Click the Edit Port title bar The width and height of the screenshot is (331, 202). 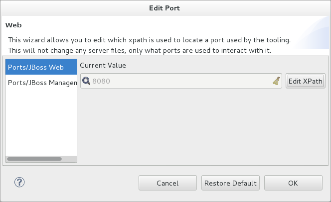pos(165,8)
